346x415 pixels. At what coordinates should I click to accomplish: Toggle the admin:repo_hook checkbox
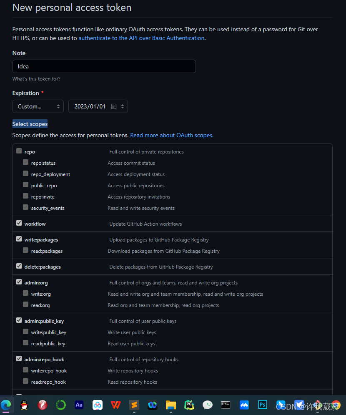pyautogui.click(x=19, y=359)
